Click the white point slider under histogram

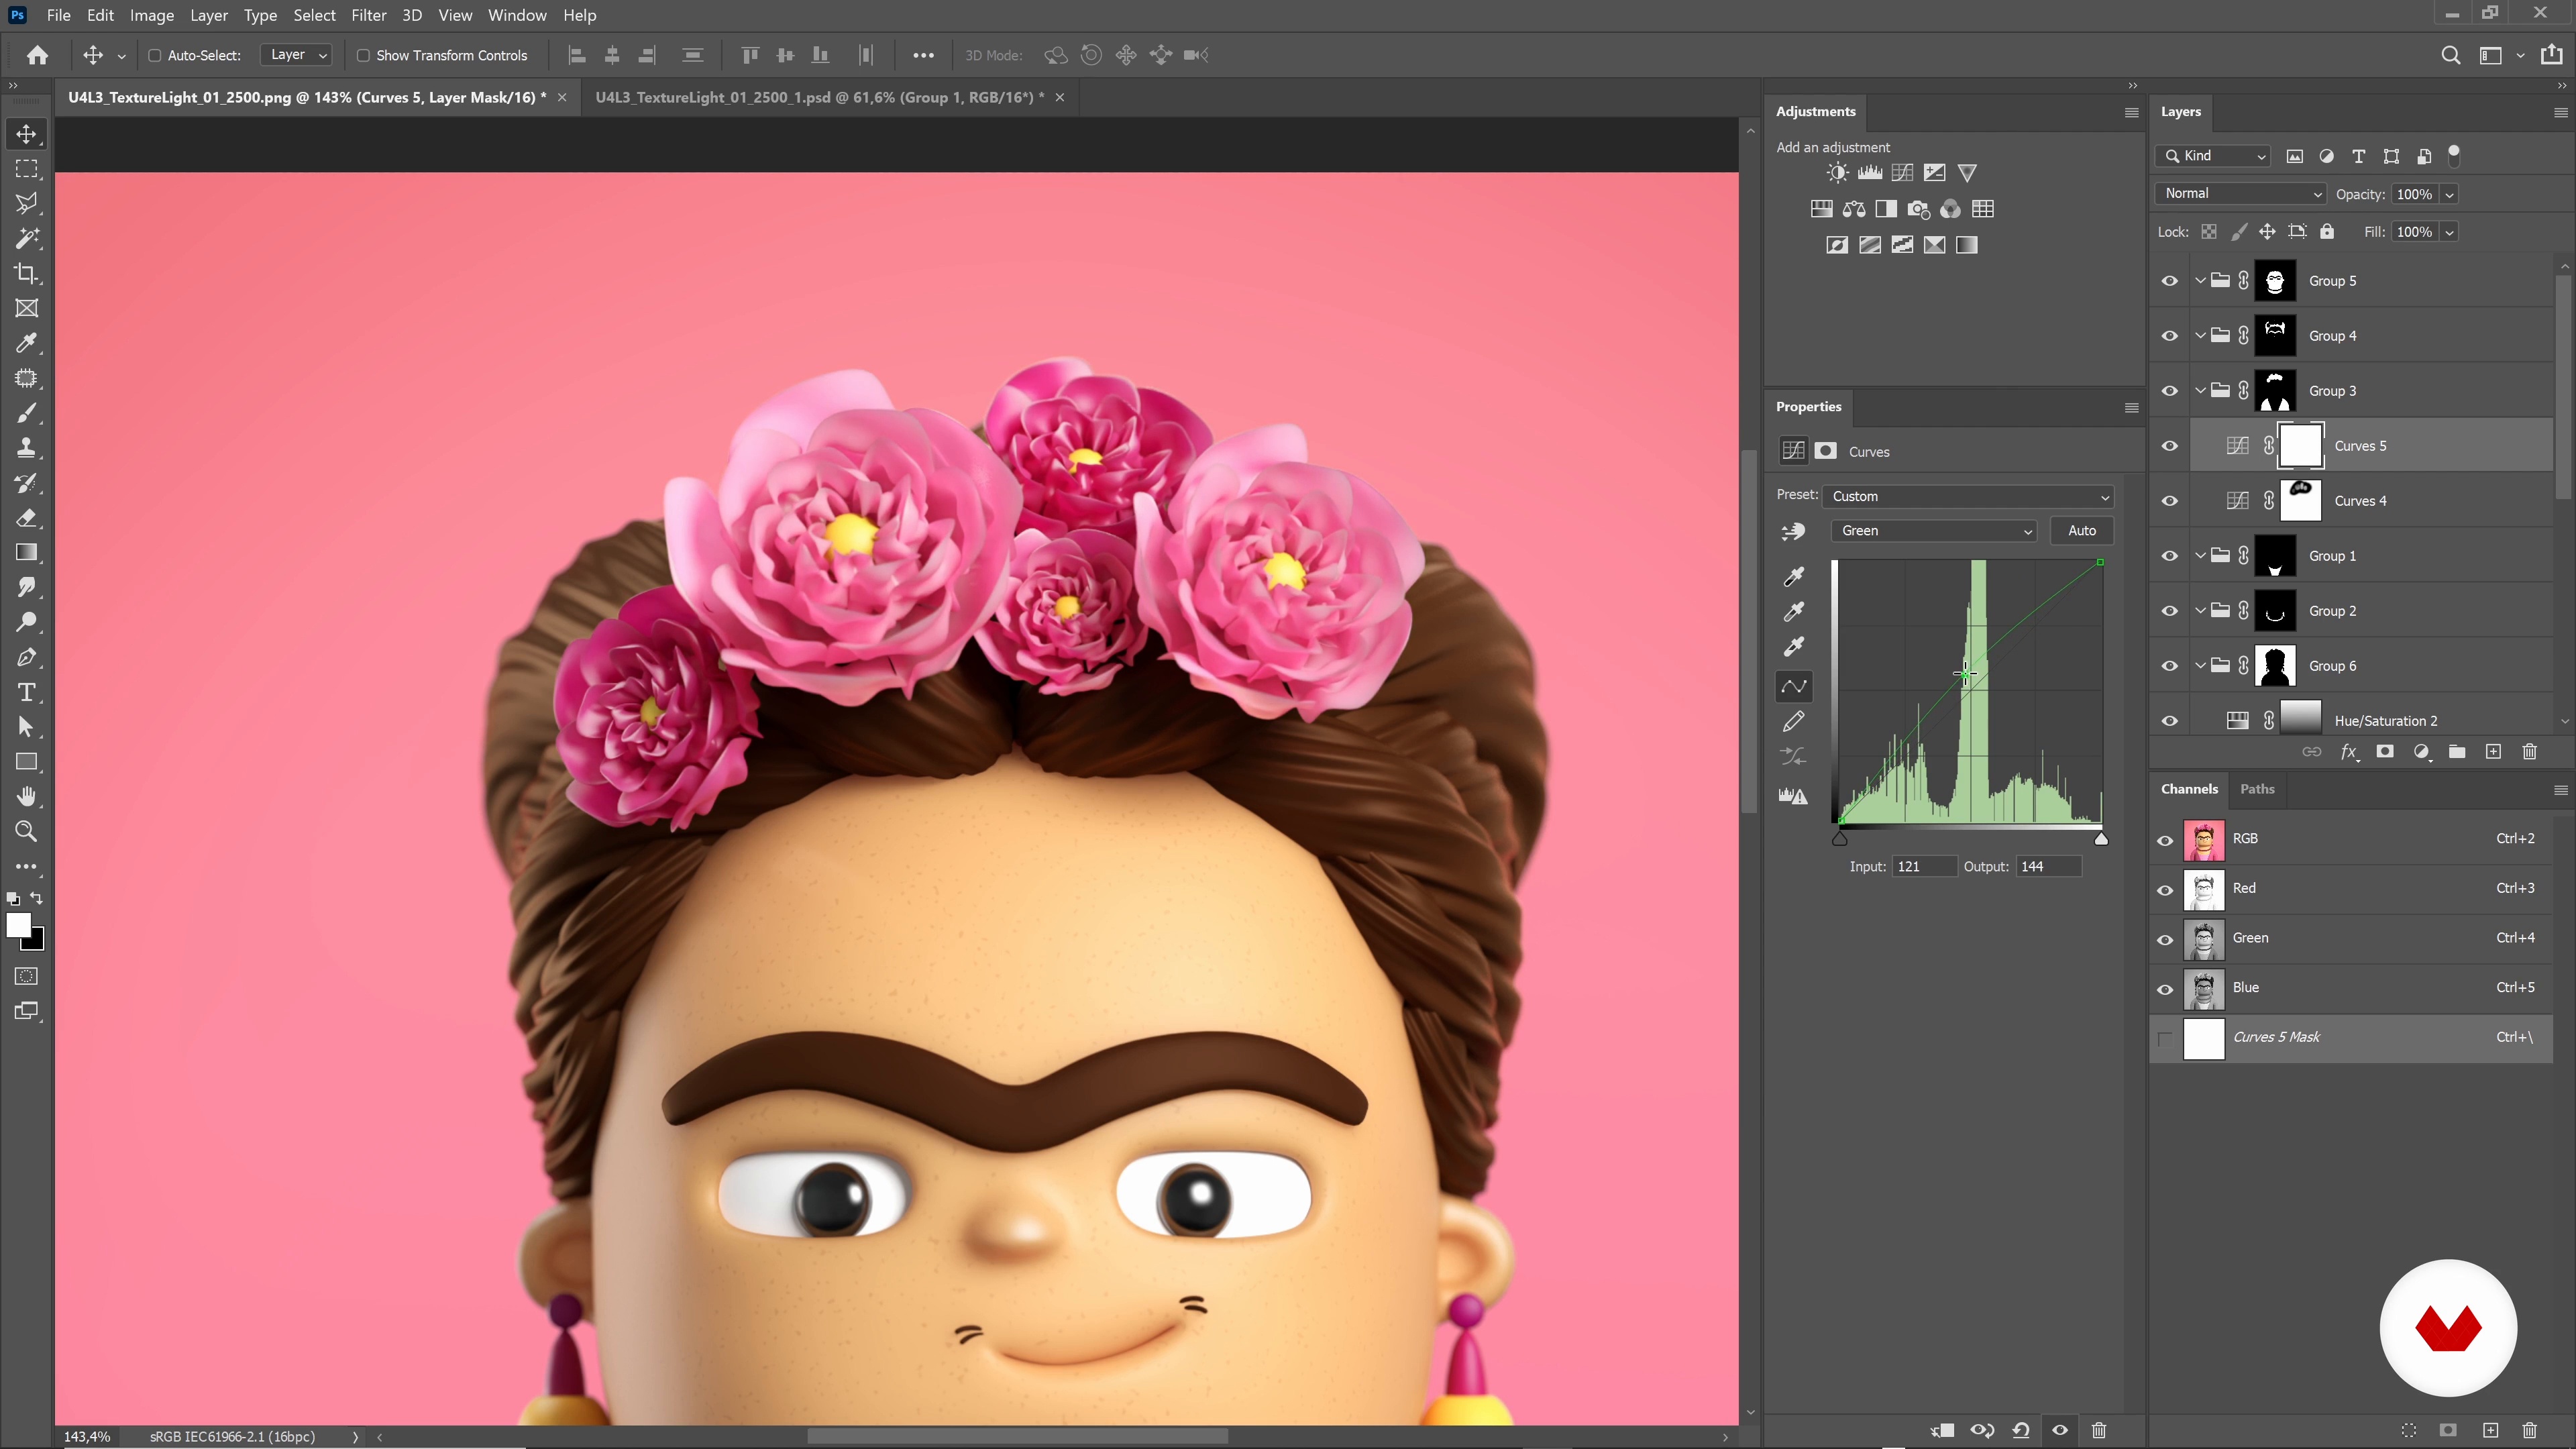point(2101,838)
